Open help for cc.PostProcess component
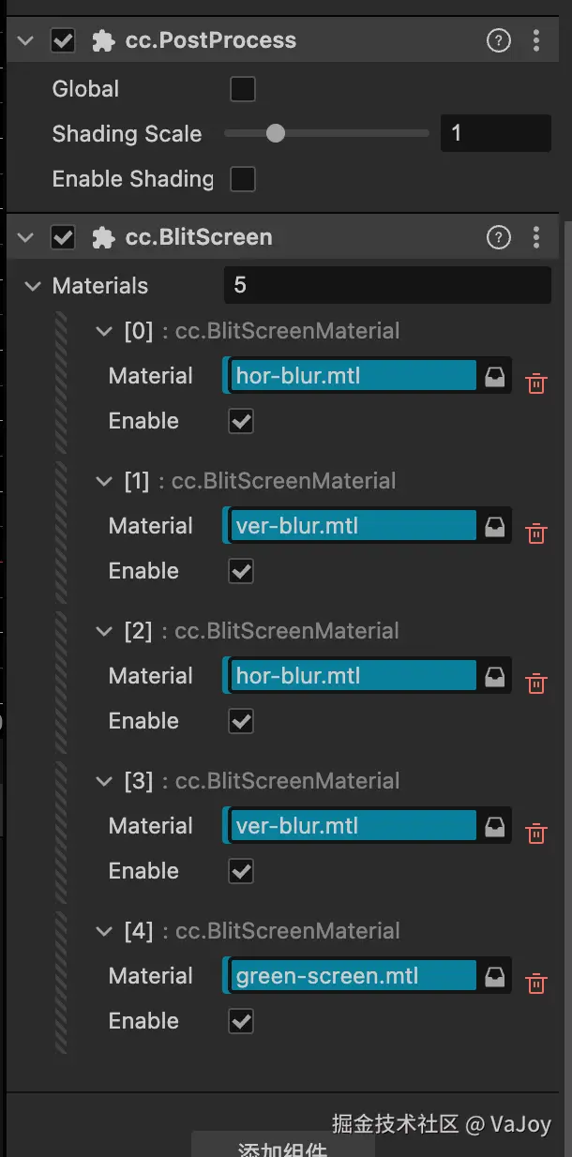Screen dimensions: 572x1157 [499, 40]
